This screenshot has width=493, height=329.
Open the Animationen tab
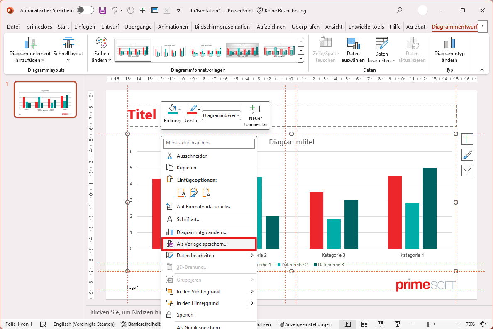173,27
